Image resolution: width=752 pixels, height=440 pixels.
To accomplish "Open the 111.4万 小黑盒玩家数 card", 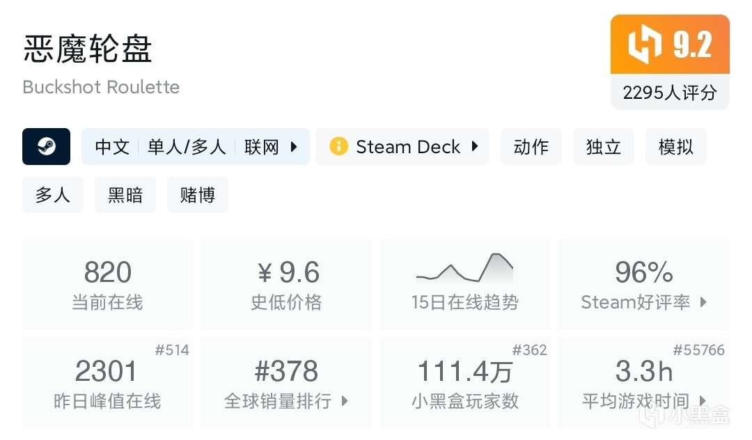I will pos(464,383).
